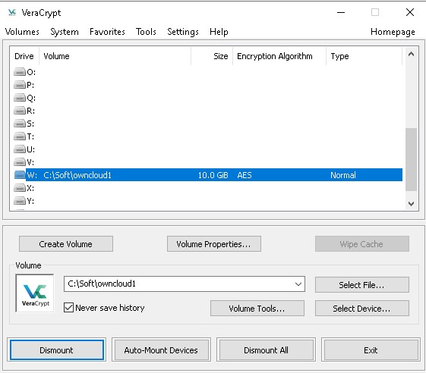Image resolution: width=426 pixels, height=373 pixels.
Task: Open the Volumes menu
Action: [22, 32]
